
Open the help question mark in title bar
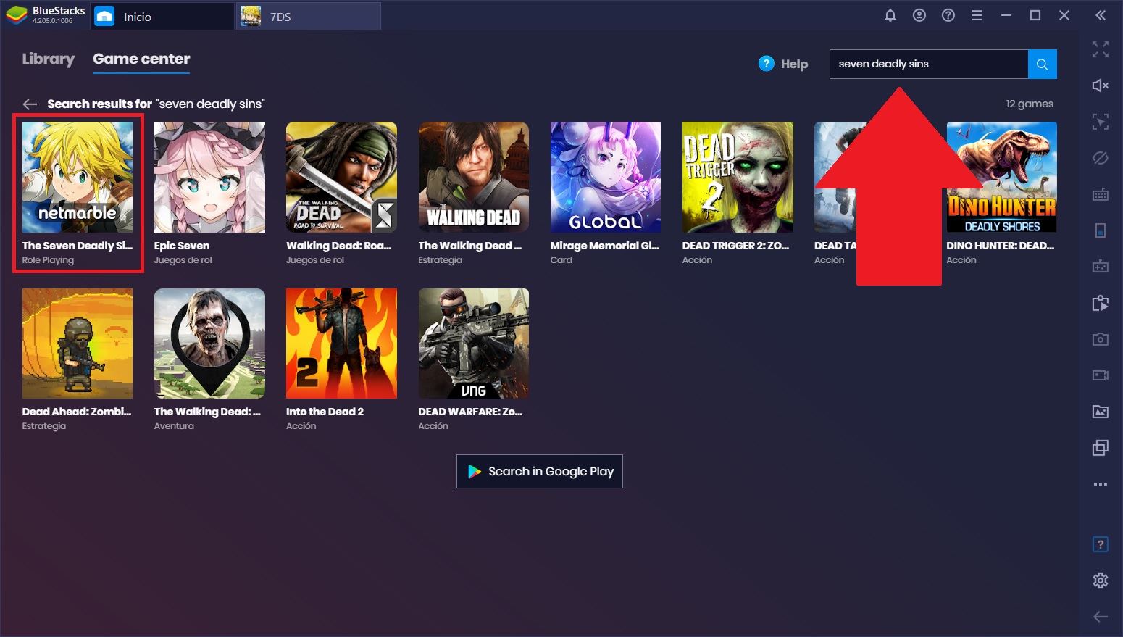tap(948, 15)
